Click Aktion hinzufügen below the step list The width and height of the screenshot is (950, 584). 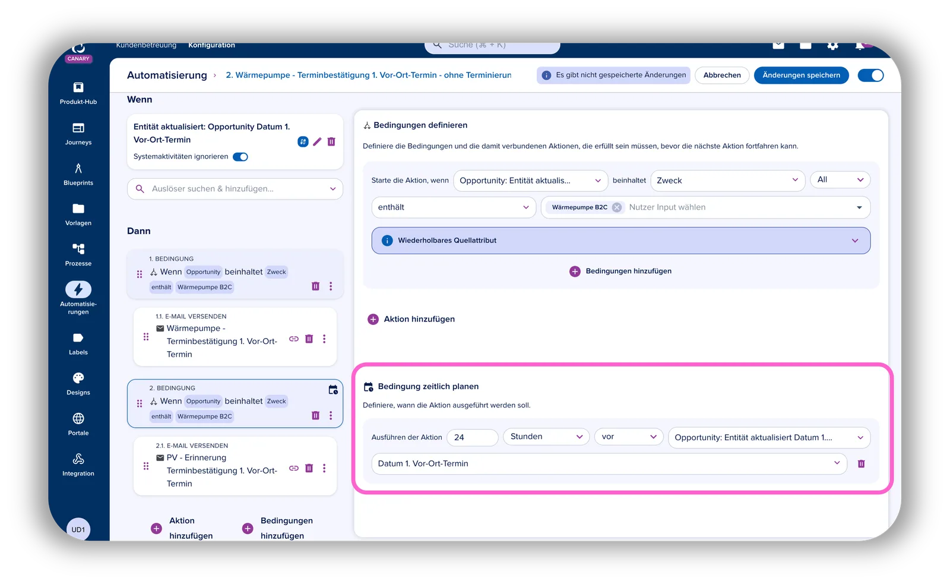point(183,528)
